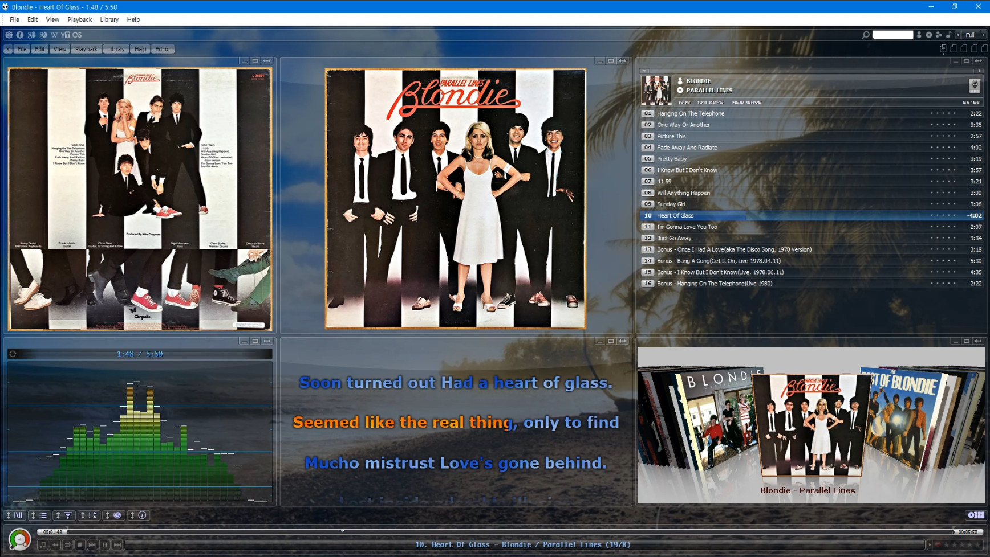The width and height of the screenshot is (990, 557).
Task: Open the Full layout mode selector
Action: [970, 35]
